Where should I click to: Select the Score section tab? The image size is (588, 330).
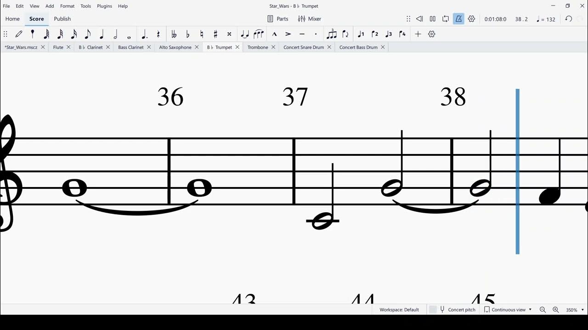(x=36, y=19)
